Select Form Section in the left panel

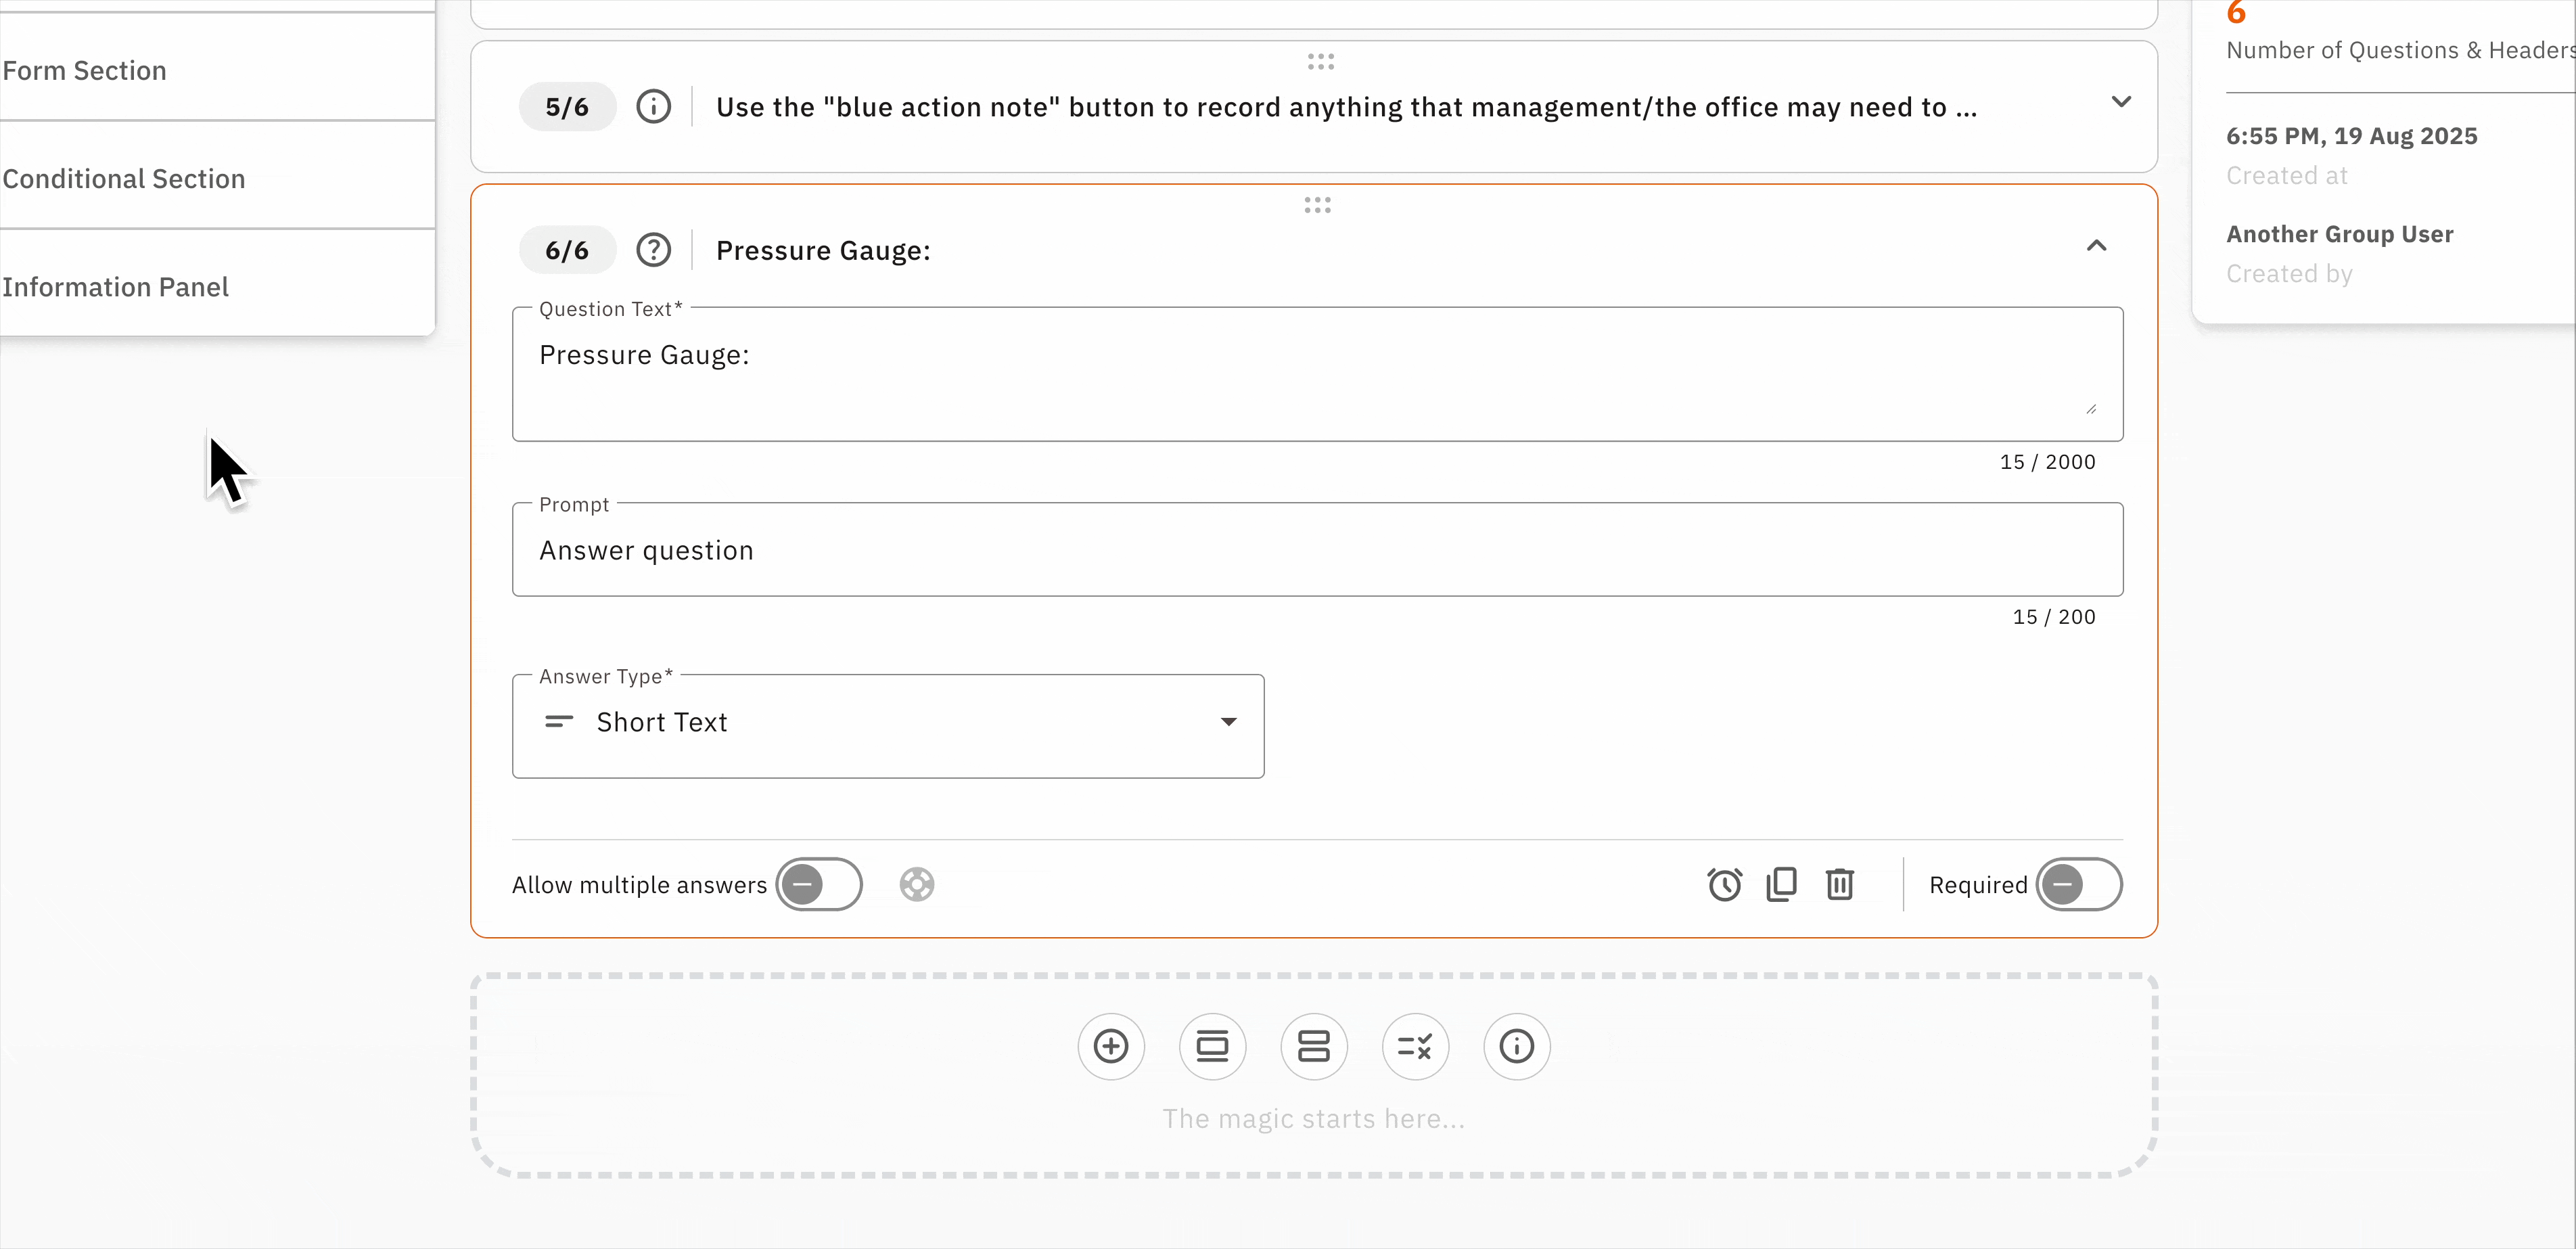click(x=85, y=71)
